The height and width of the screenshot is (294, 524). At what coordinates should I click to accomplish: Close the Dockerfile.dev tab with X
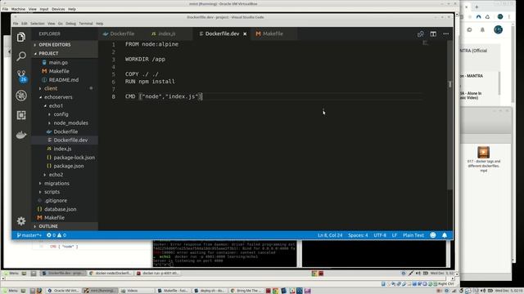click(x=245, y=33)
